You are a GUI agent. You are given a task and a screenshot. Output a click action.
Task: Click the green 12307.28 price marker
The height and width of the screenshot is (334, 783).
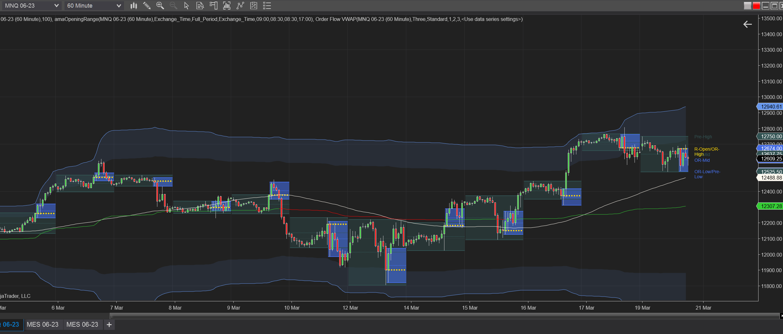click(770, 206)
